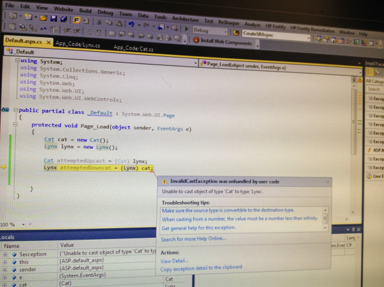Click 'Search for more Help Online' link

point(193,238)
